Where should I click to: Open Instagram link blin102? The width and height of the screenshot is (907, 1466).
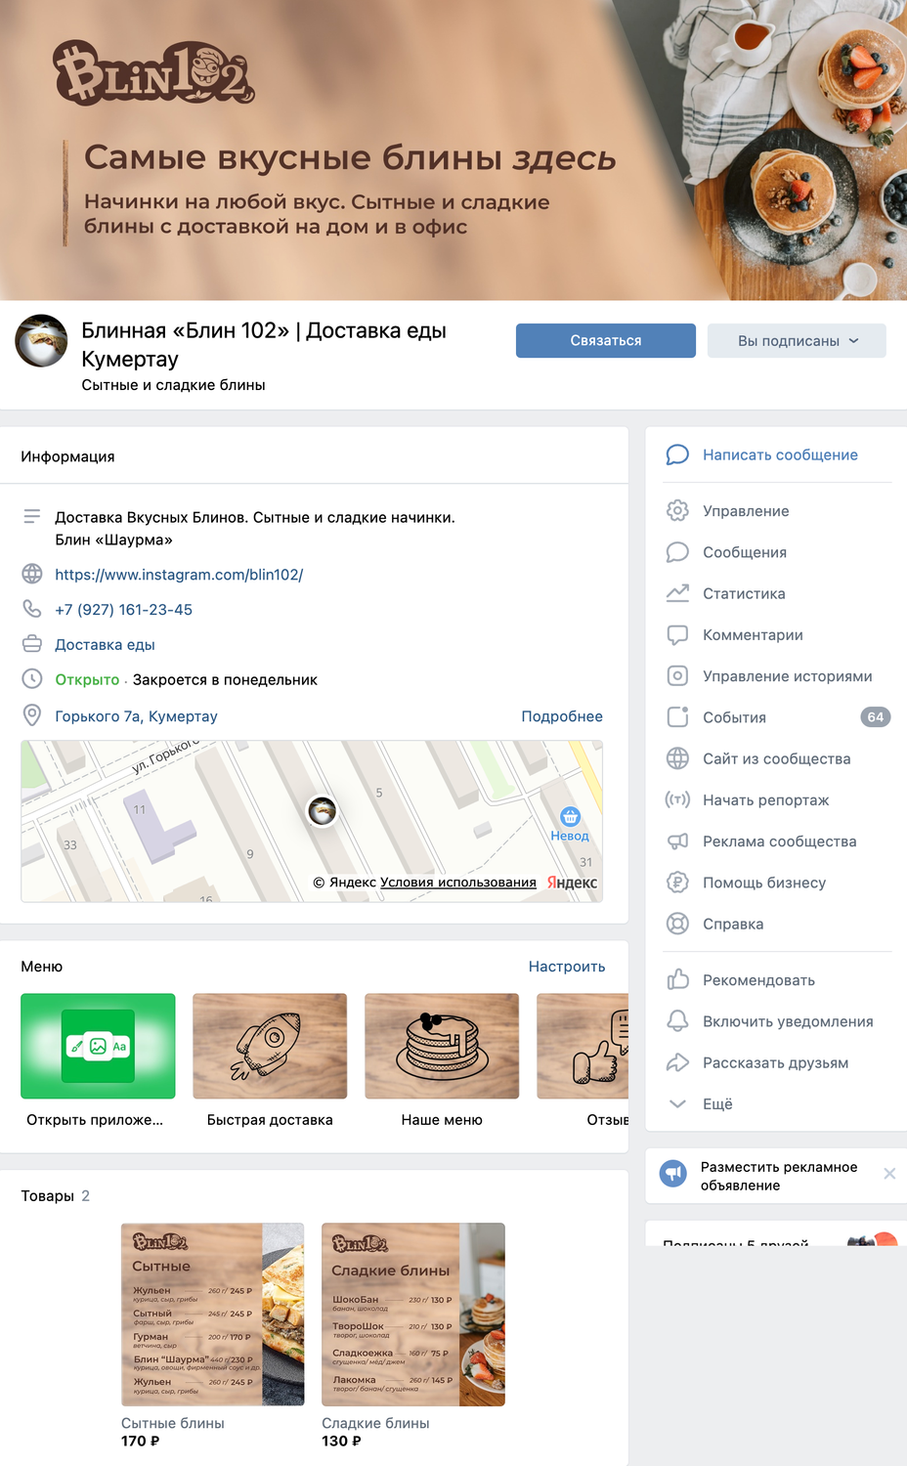point(179,575)
